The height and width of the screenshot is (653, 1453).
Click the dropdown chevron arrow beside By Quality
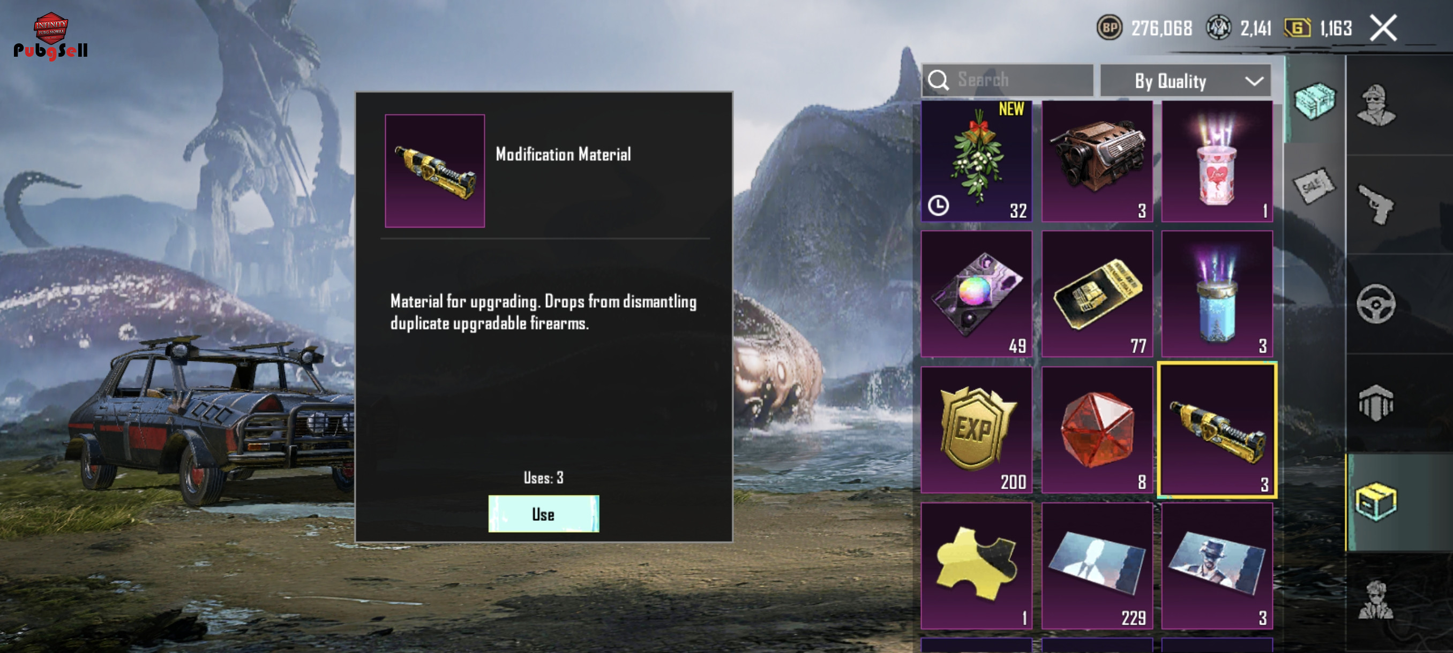tap(1254, 82)
